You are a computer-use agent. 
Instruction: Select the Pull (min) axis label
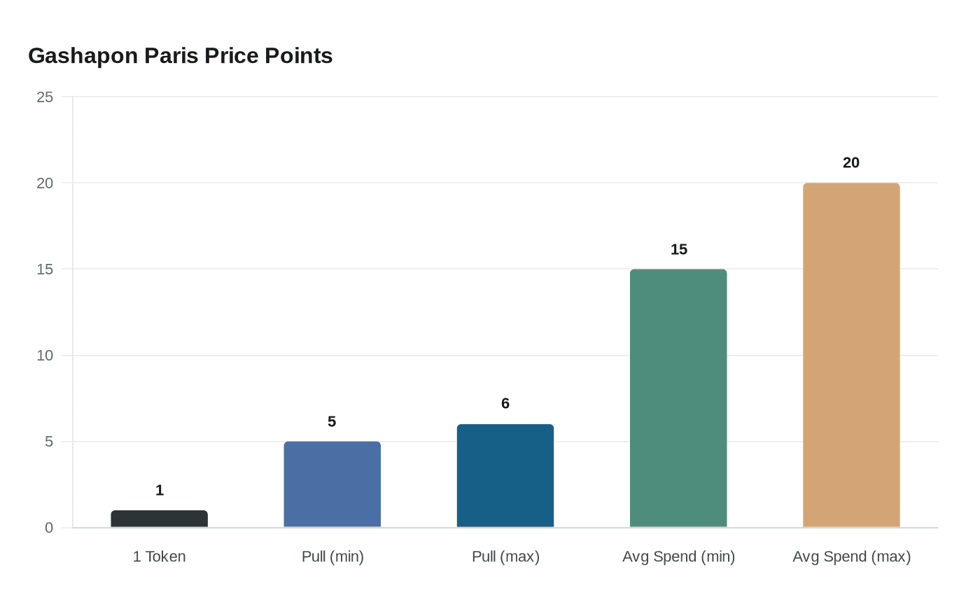tap(332, 556)
